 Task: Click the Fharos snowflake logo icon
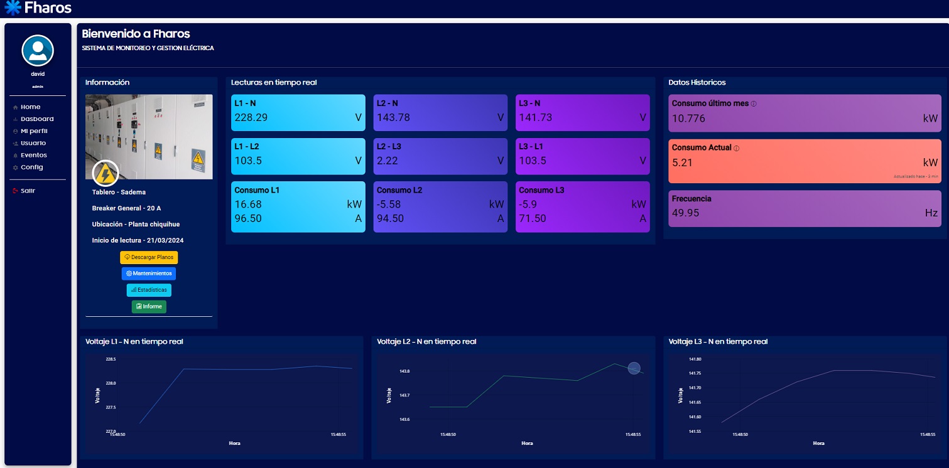pos(13,8)
